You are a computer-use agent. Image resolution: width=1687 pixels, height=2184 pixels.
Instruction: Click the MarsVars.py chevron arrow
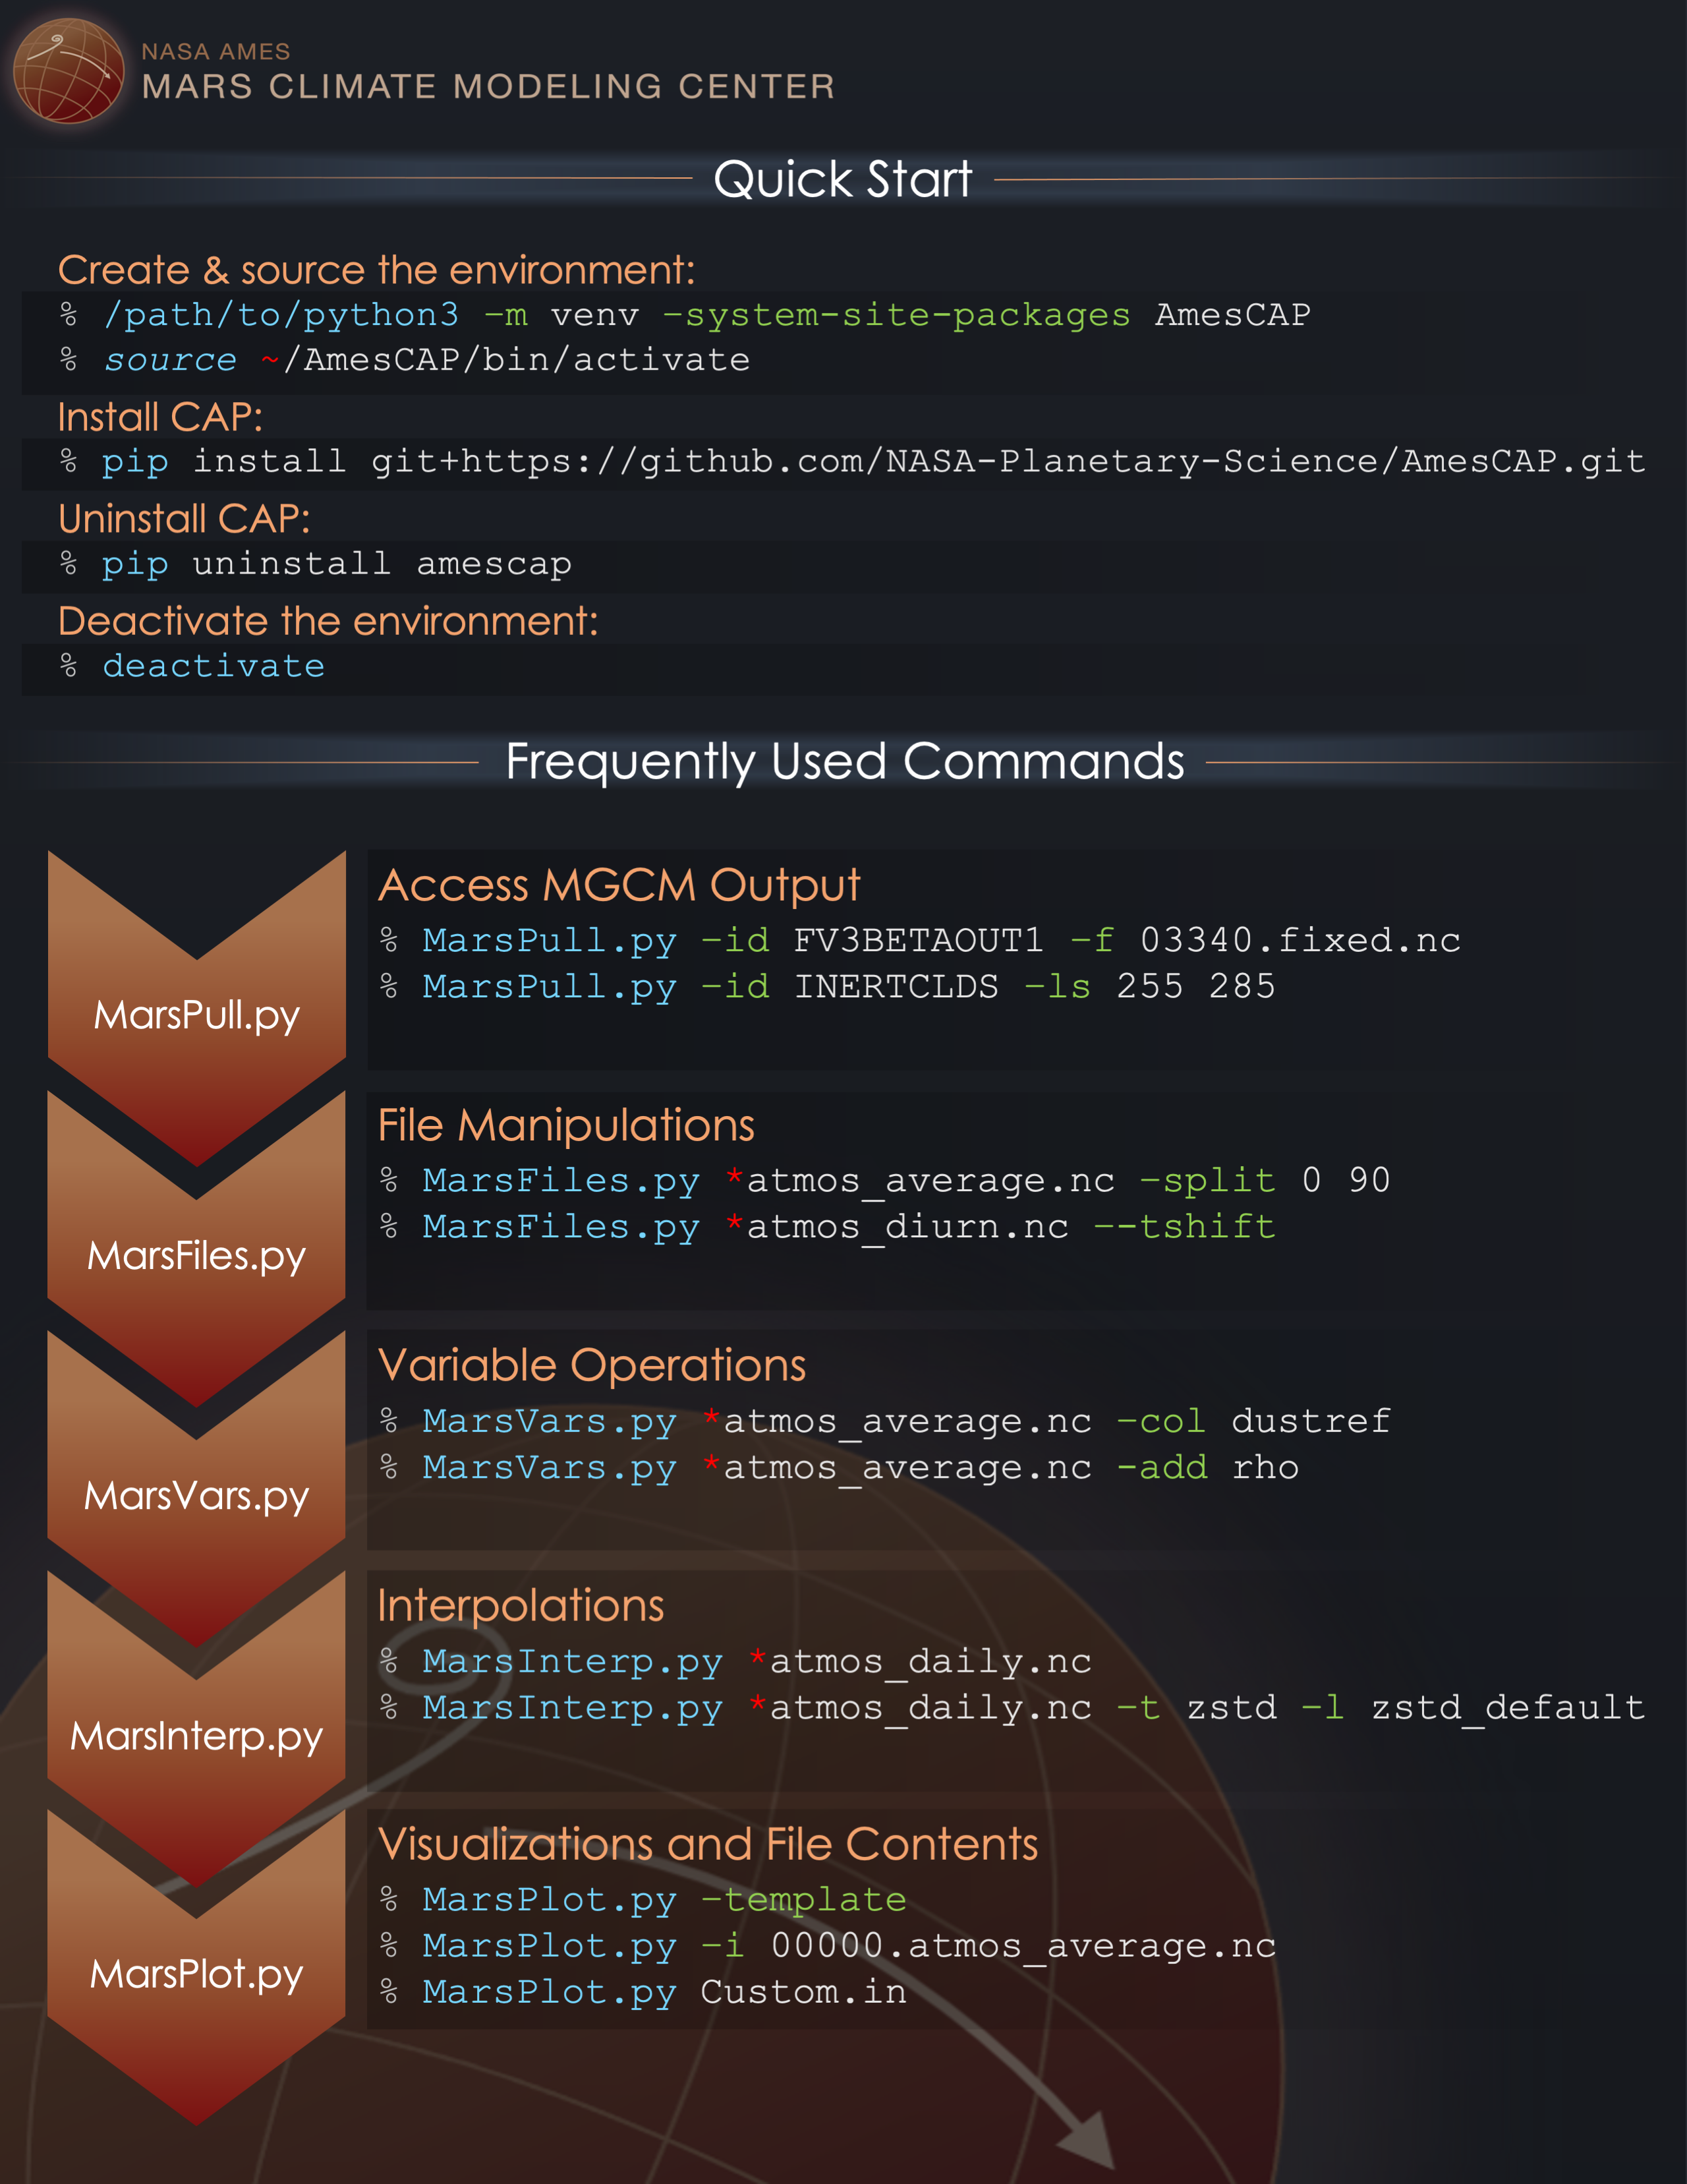point(197,1490)
